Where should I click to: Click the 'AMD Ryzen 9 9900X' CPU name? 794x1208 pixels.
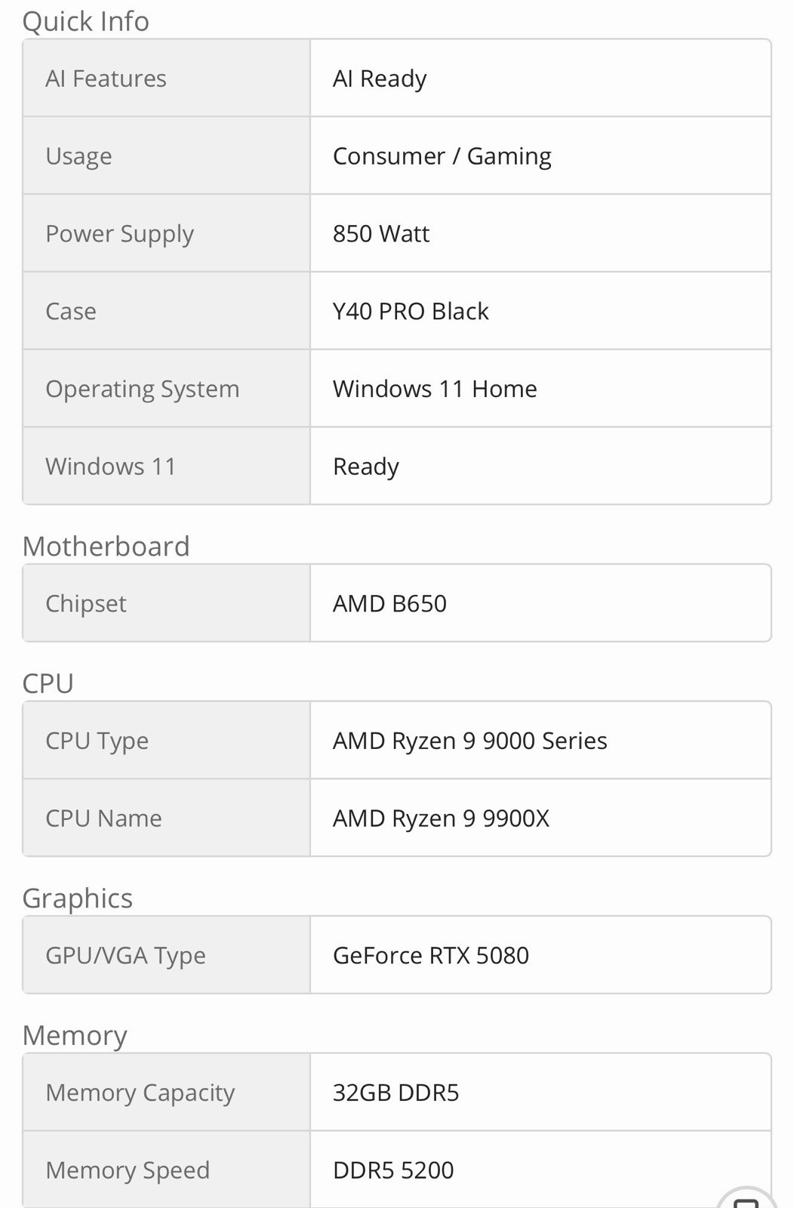coord(441,818)
